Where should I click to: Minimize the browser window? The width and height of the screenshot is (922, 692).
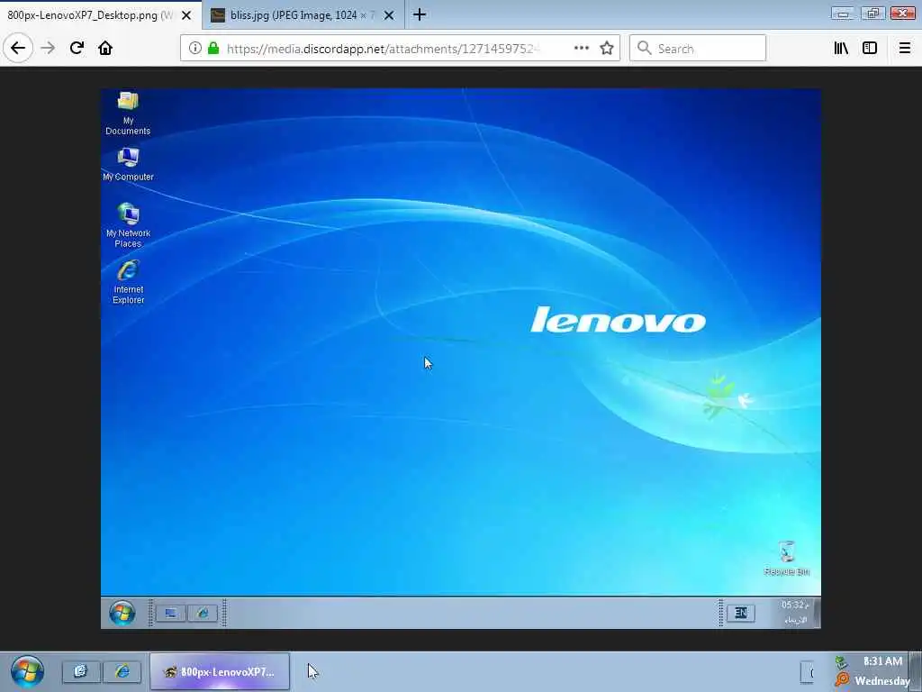(x=843, y=13)
